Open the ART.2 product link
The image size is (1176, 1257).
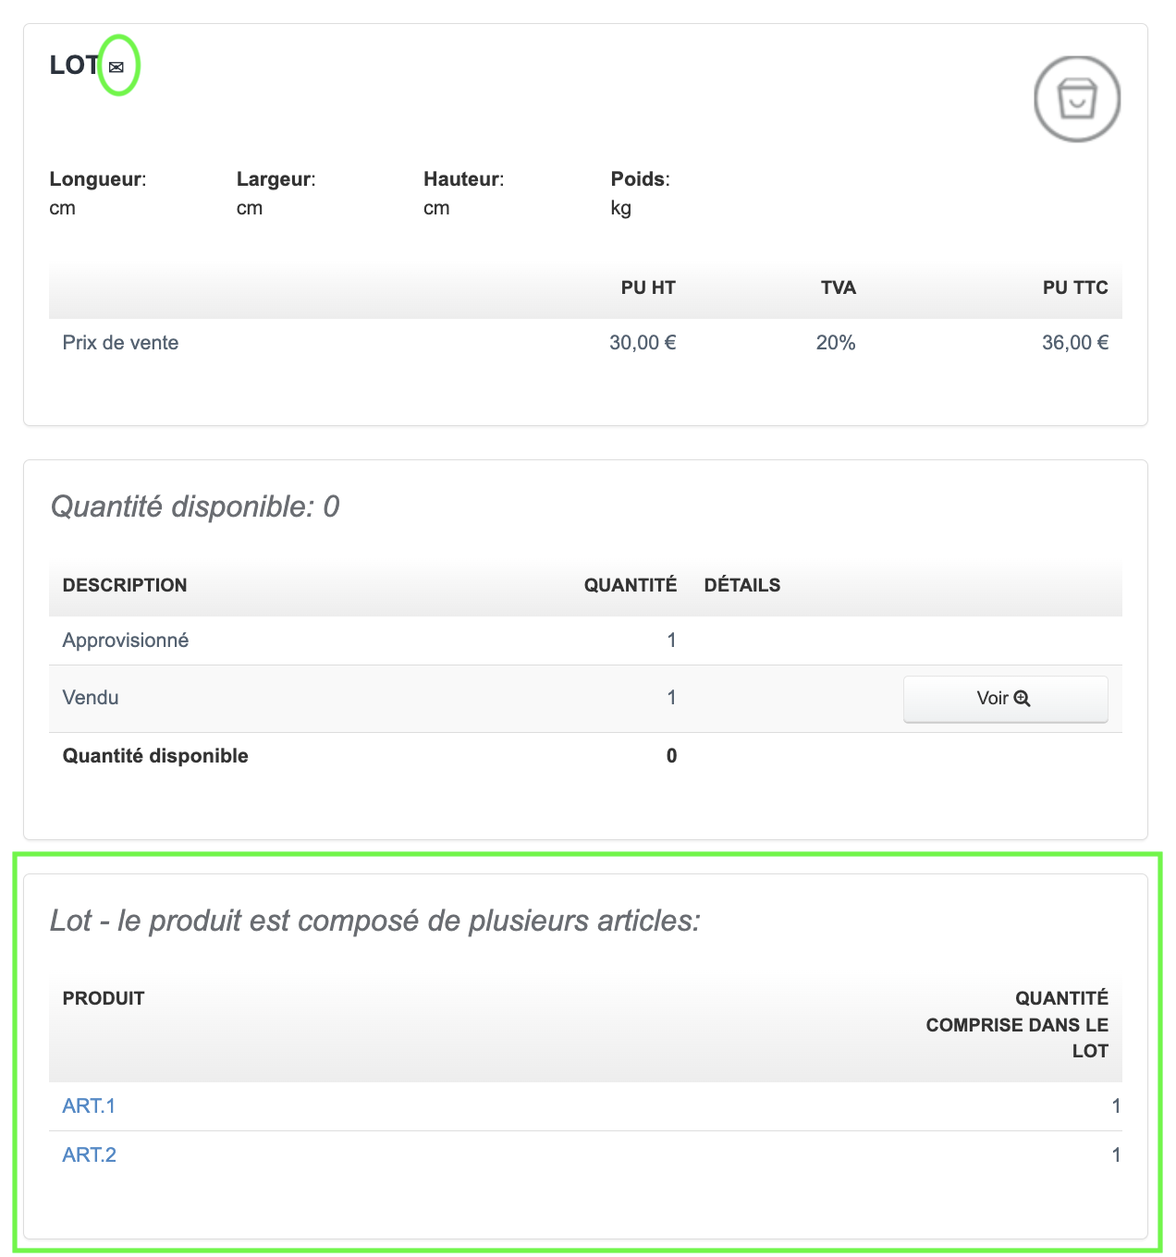pyautogui.click(x=89, y=1154)
